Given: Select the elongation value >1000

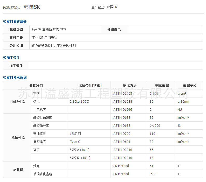Looking at the screenshot, I should point(155,126).
